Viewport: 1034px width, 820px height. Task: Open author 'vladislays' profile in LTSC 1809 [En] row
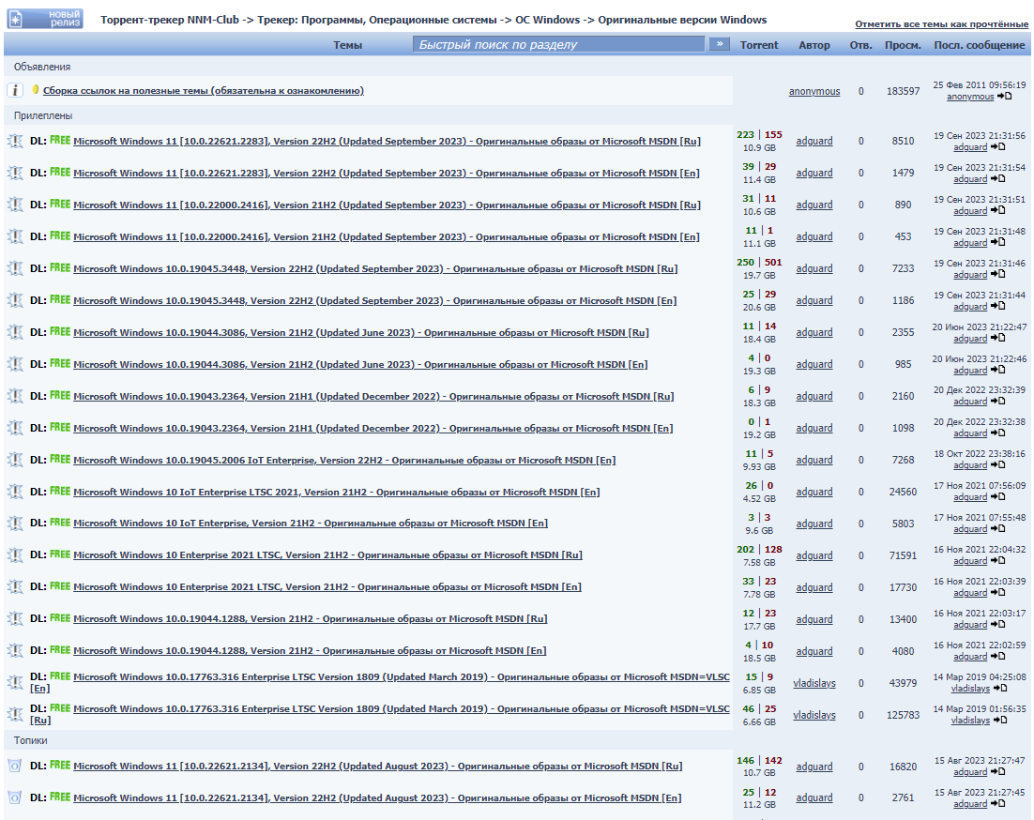(814, 683)
